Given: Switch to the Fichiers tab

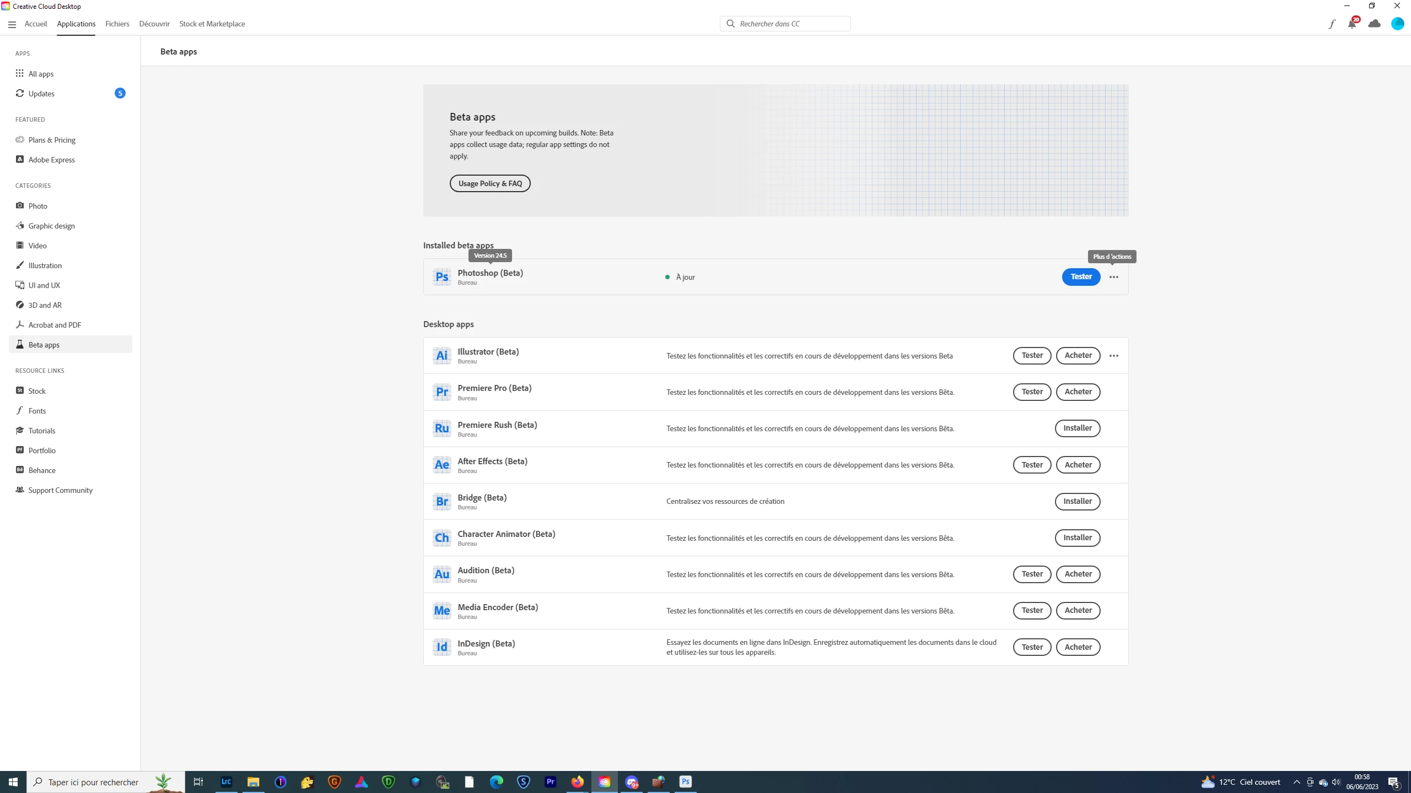Looking at the screenshot, I should coord(117,24).
